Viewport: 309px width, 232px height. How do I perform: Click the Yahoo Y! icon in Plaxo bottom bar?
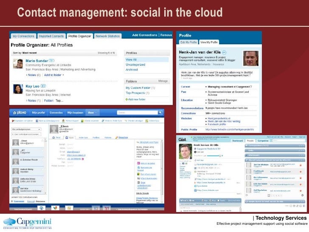(x=107, y=208)
